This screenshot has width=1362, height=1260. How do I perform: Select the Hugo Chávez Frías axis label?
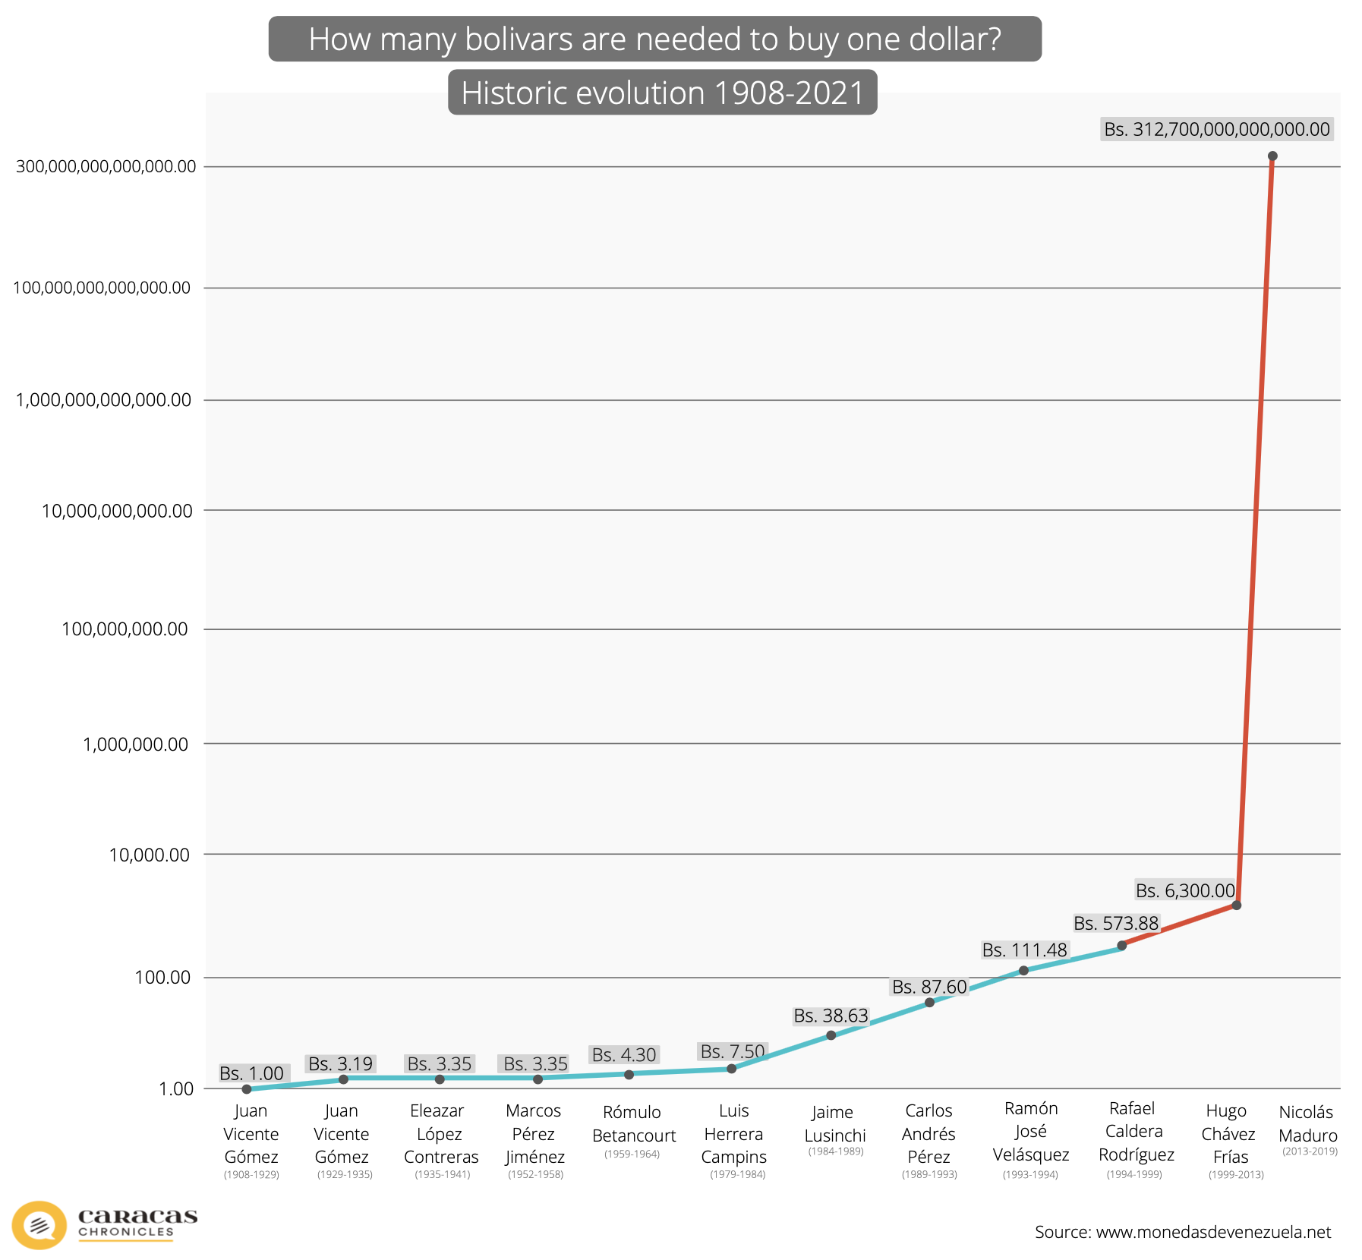[1229, 1140]
